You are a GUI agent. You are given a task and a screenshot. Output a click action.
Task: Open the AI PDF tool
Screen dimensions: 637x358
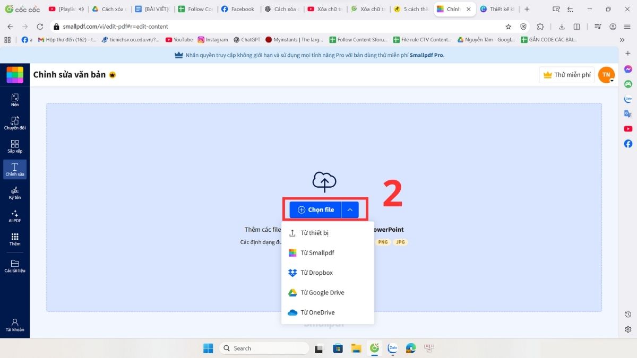click(15, 216)
